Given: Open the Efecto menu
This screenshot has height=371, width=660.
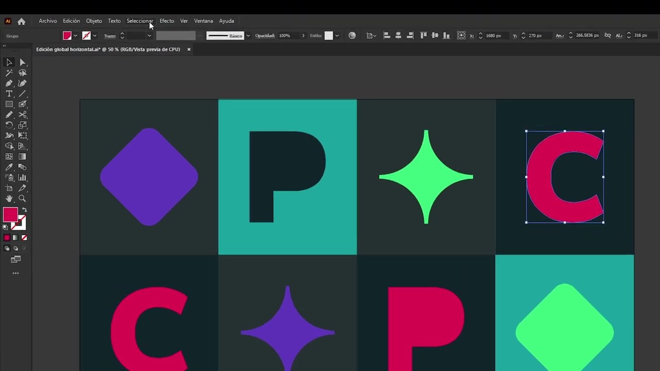Looking at the screenshot, I should 167,21.
